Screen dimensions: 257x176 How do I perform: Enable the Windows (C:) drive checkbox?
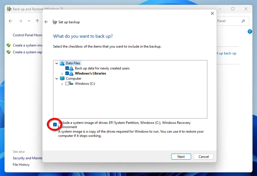(x=67, y=84)
